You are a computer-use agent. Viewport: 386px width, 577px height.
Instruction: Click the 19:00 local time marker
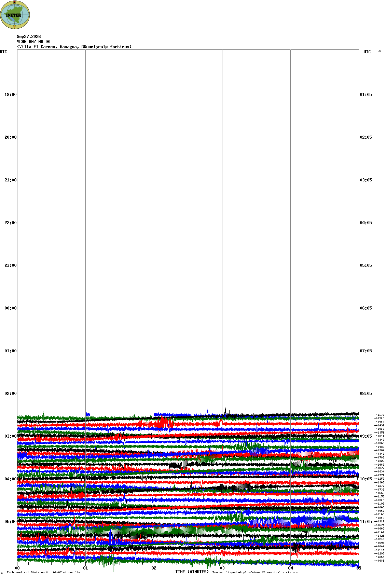(11, 95)
